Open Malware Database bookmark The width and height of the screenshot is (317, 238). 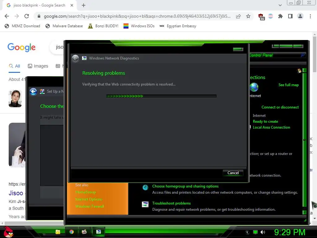coord(64,26)
